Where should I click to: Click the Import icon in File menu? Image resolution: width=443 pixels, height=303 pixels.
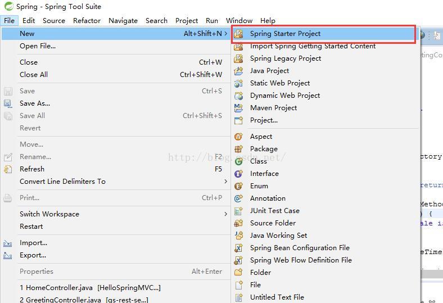pyautogui.click(x=8, y=243)
